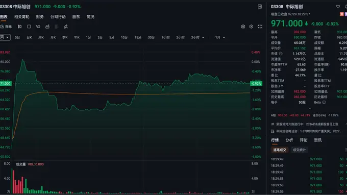Expand the 1月 period dropdown
Viewport: 347px width, 195px height.
(224, 37)
